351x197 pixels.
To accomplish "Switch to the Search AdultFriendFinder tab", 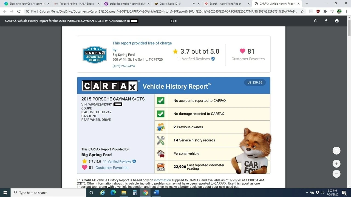I will pos(227,4).
